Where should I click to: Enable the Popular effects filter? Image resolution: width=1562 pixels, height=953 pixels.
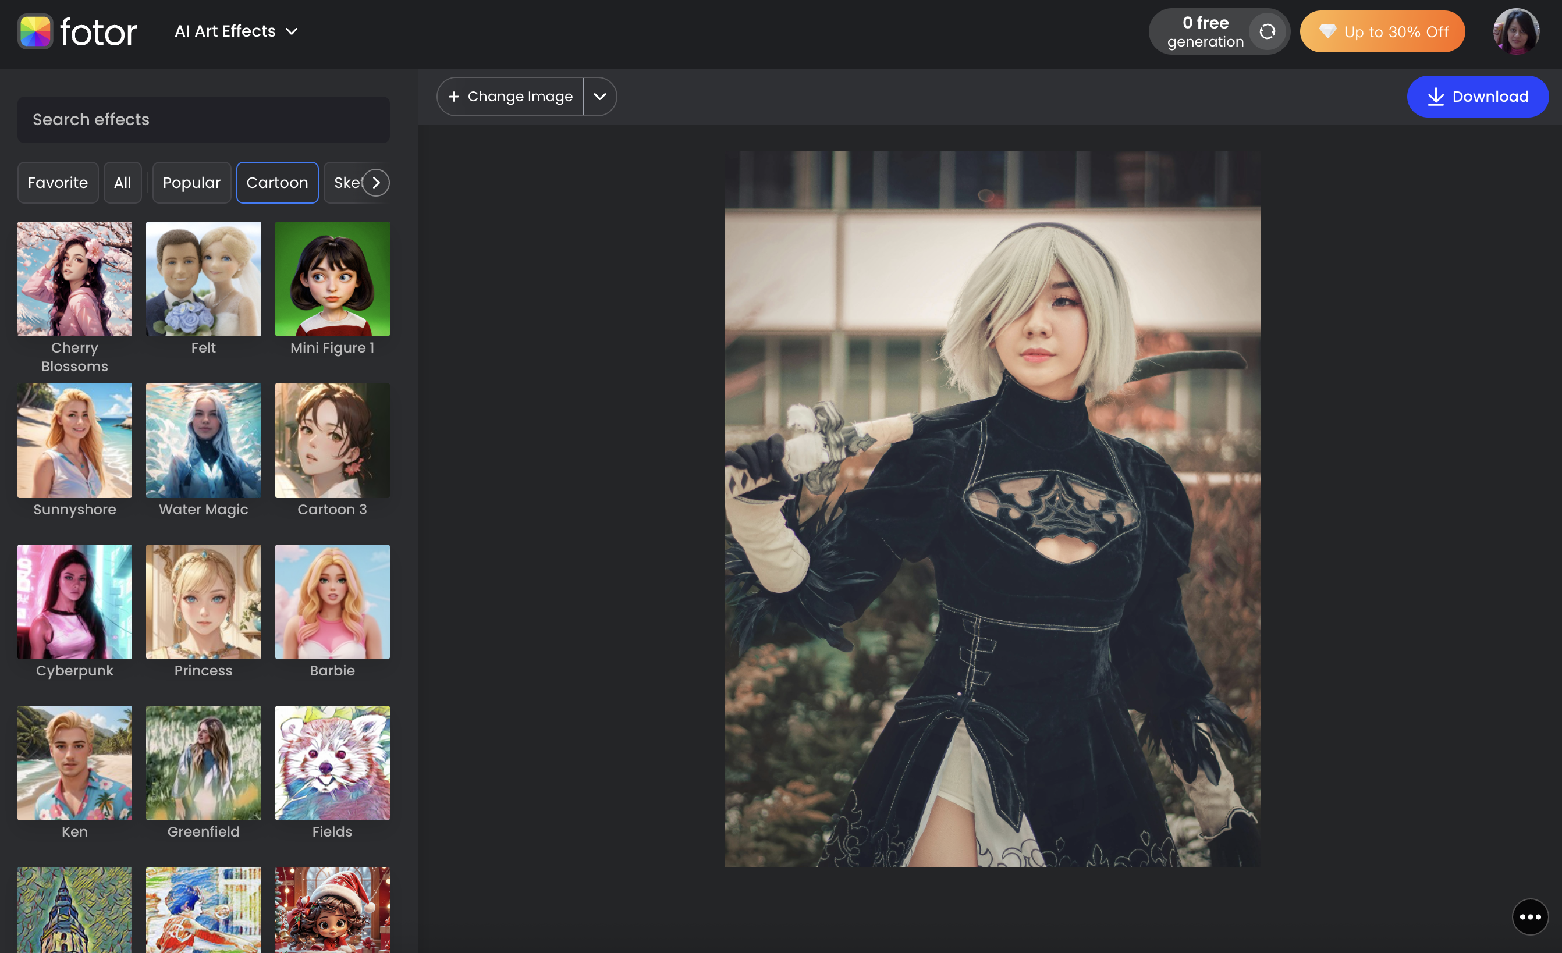pos(191,183)
